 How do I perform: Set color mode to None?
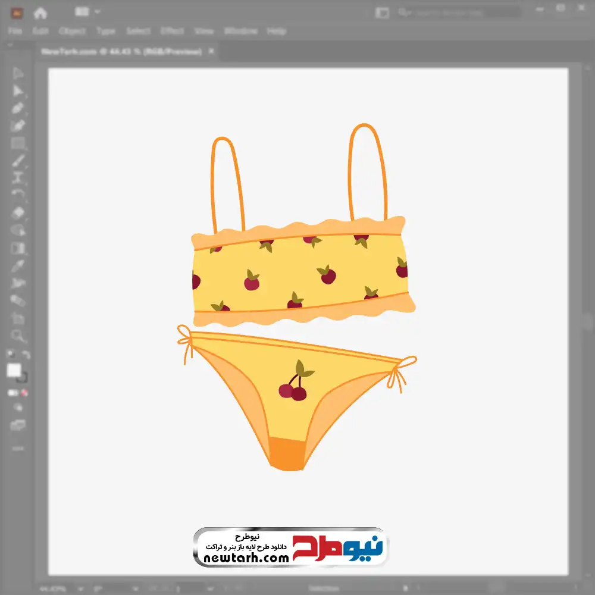25,393
